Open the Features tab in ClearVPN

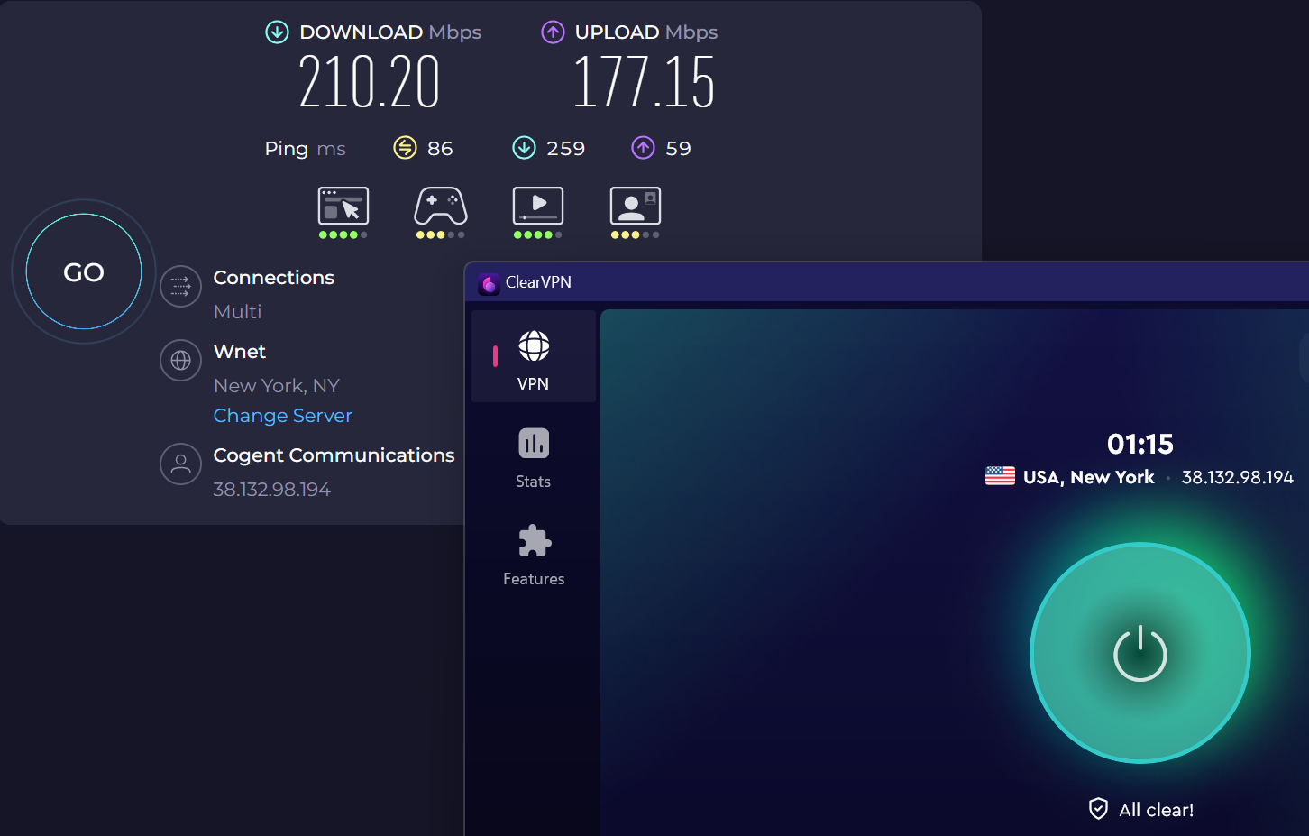click(x=534, y=555)
